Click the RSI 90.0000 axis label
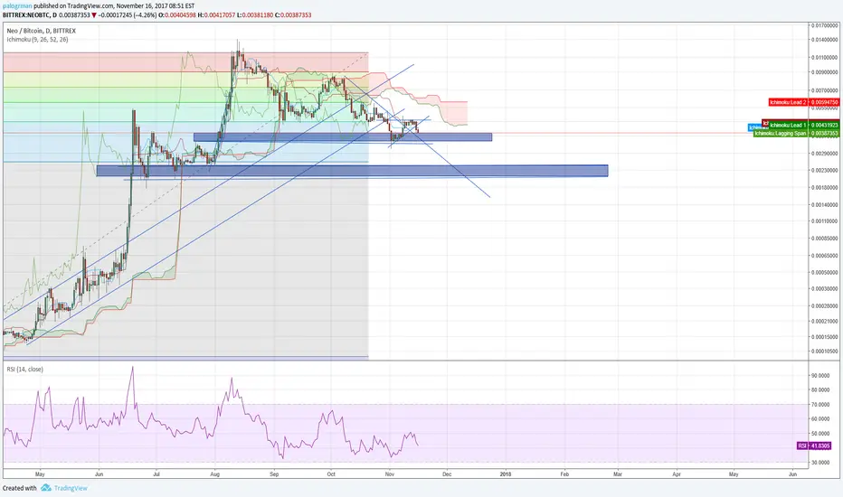 (x=820, y=376)
